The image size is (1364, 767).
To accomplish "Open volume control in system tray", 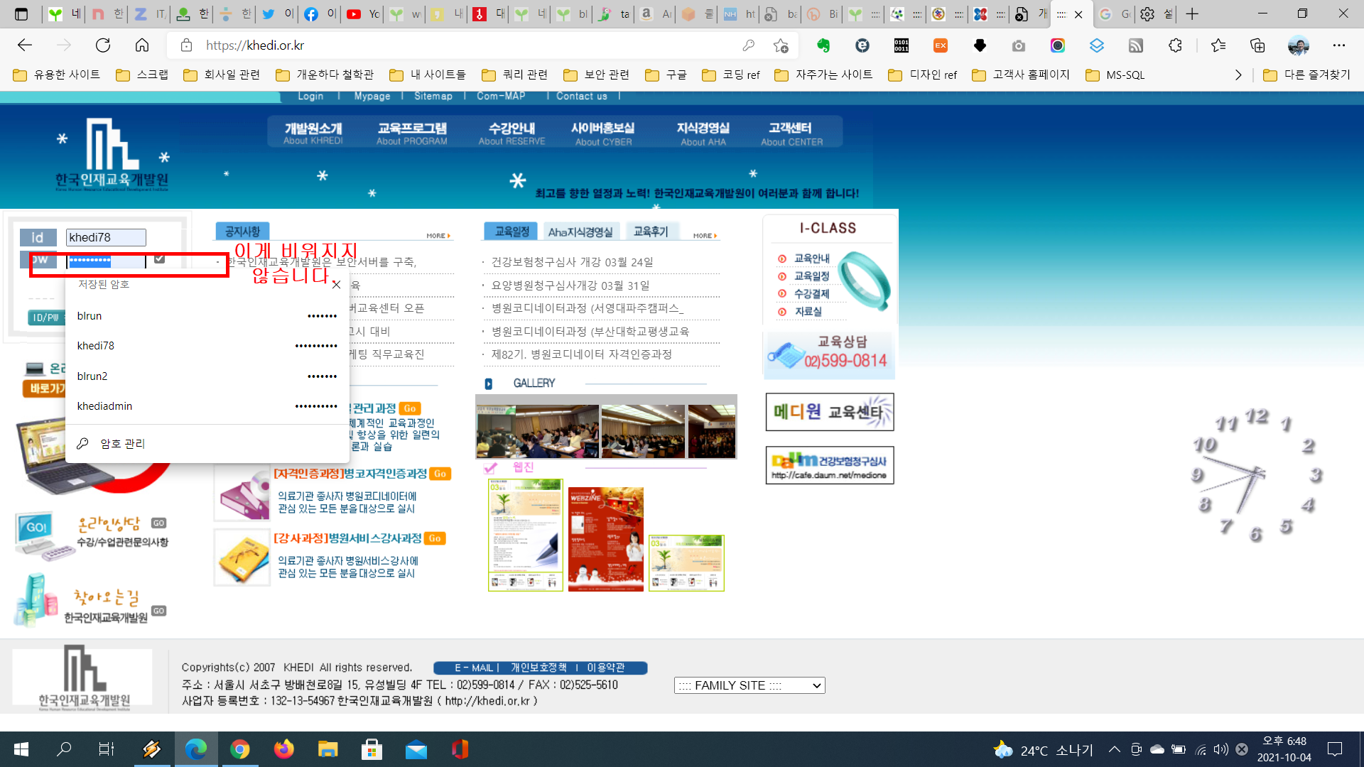I will 1220,749.
